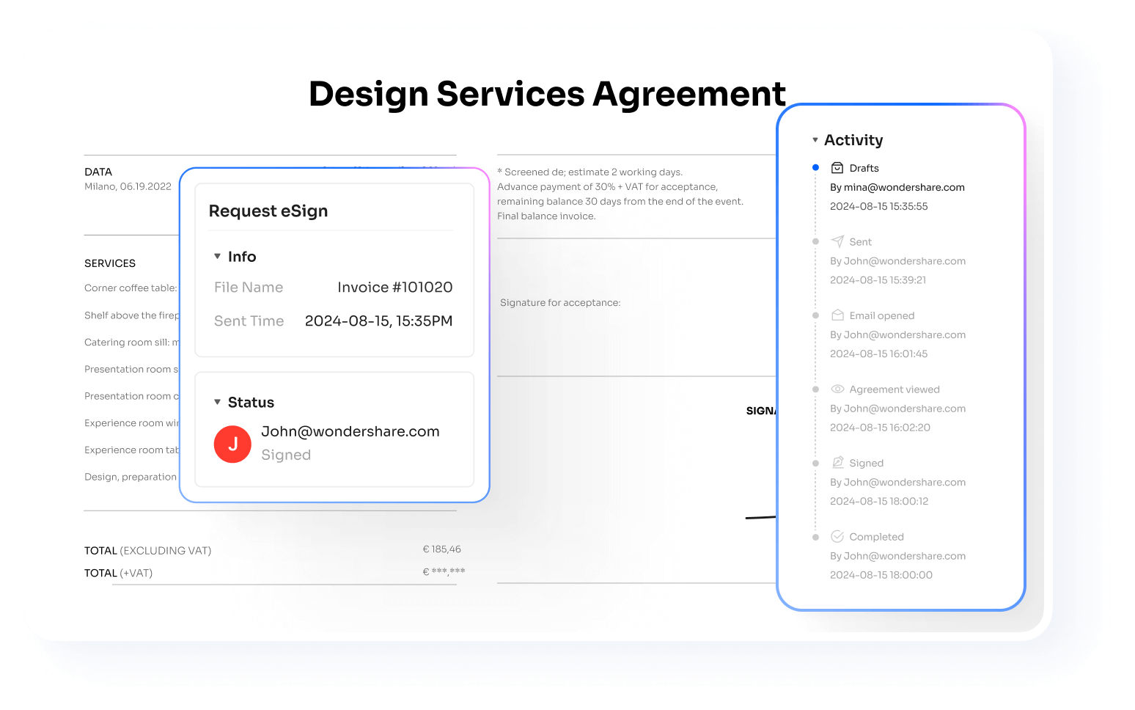Select the Signed timeline dot
1135x710 pixels.
(x=815, y=463)
